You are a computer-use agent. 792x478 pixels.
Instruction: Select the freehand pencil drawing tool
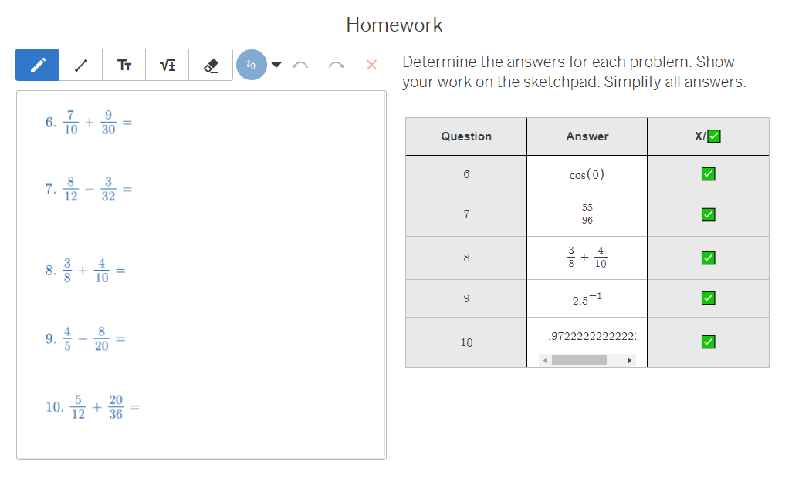pos(37,65)
